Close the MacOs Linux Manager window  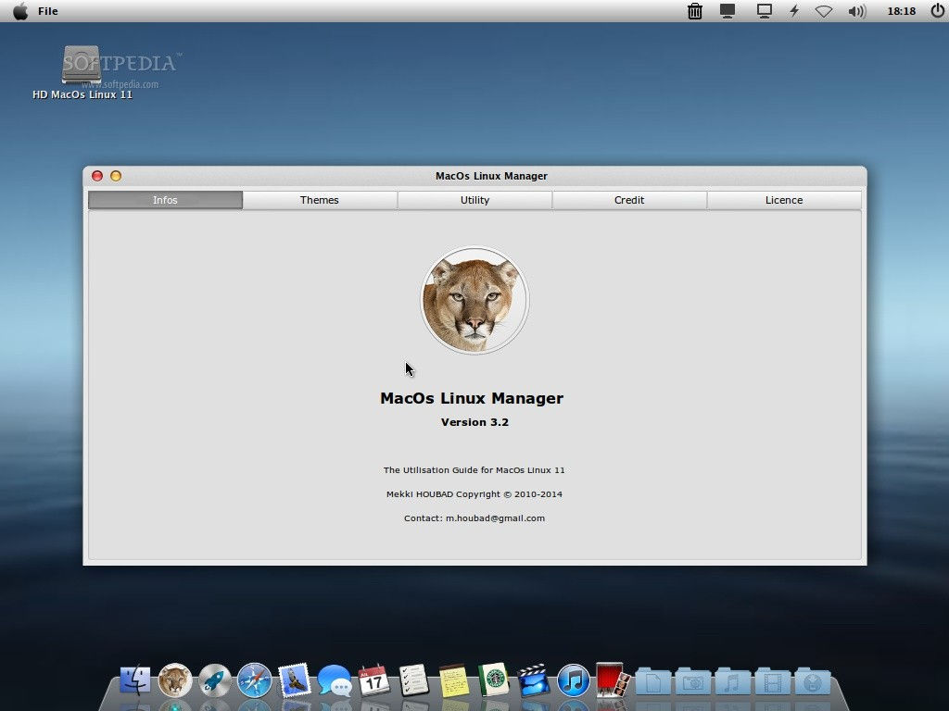[96, 176]
